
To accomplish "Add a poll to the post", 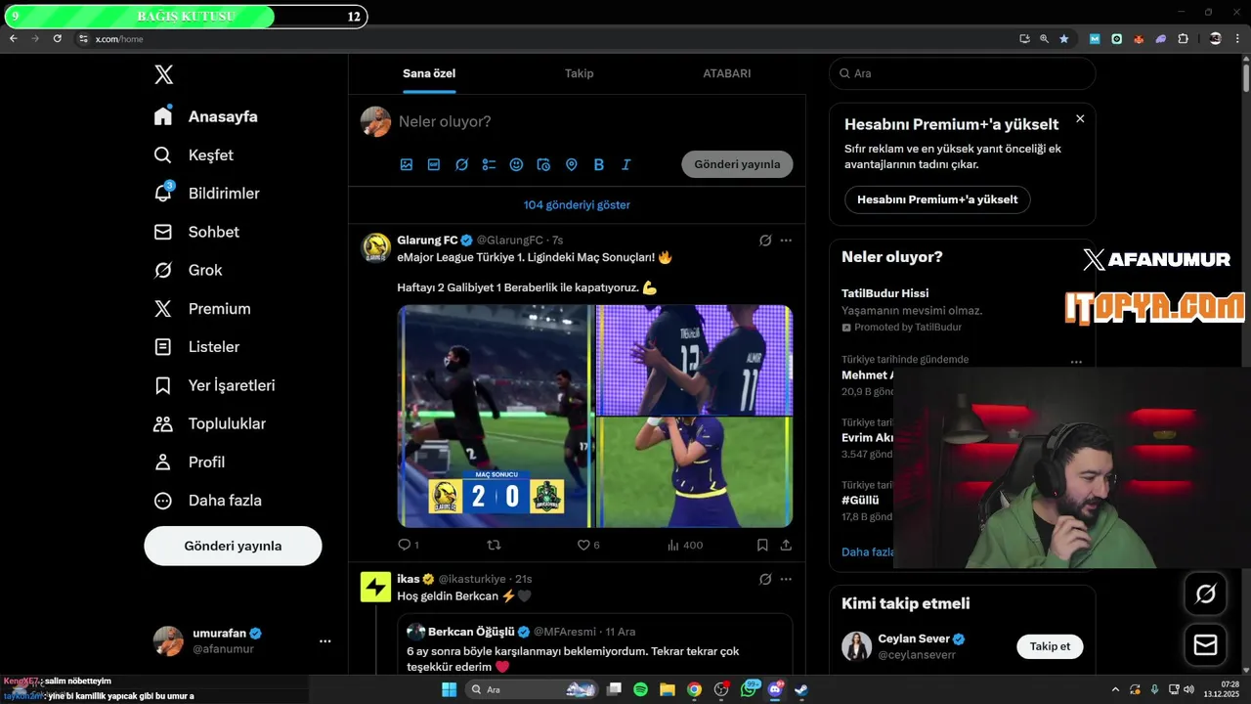I will [x=489, y=164].
